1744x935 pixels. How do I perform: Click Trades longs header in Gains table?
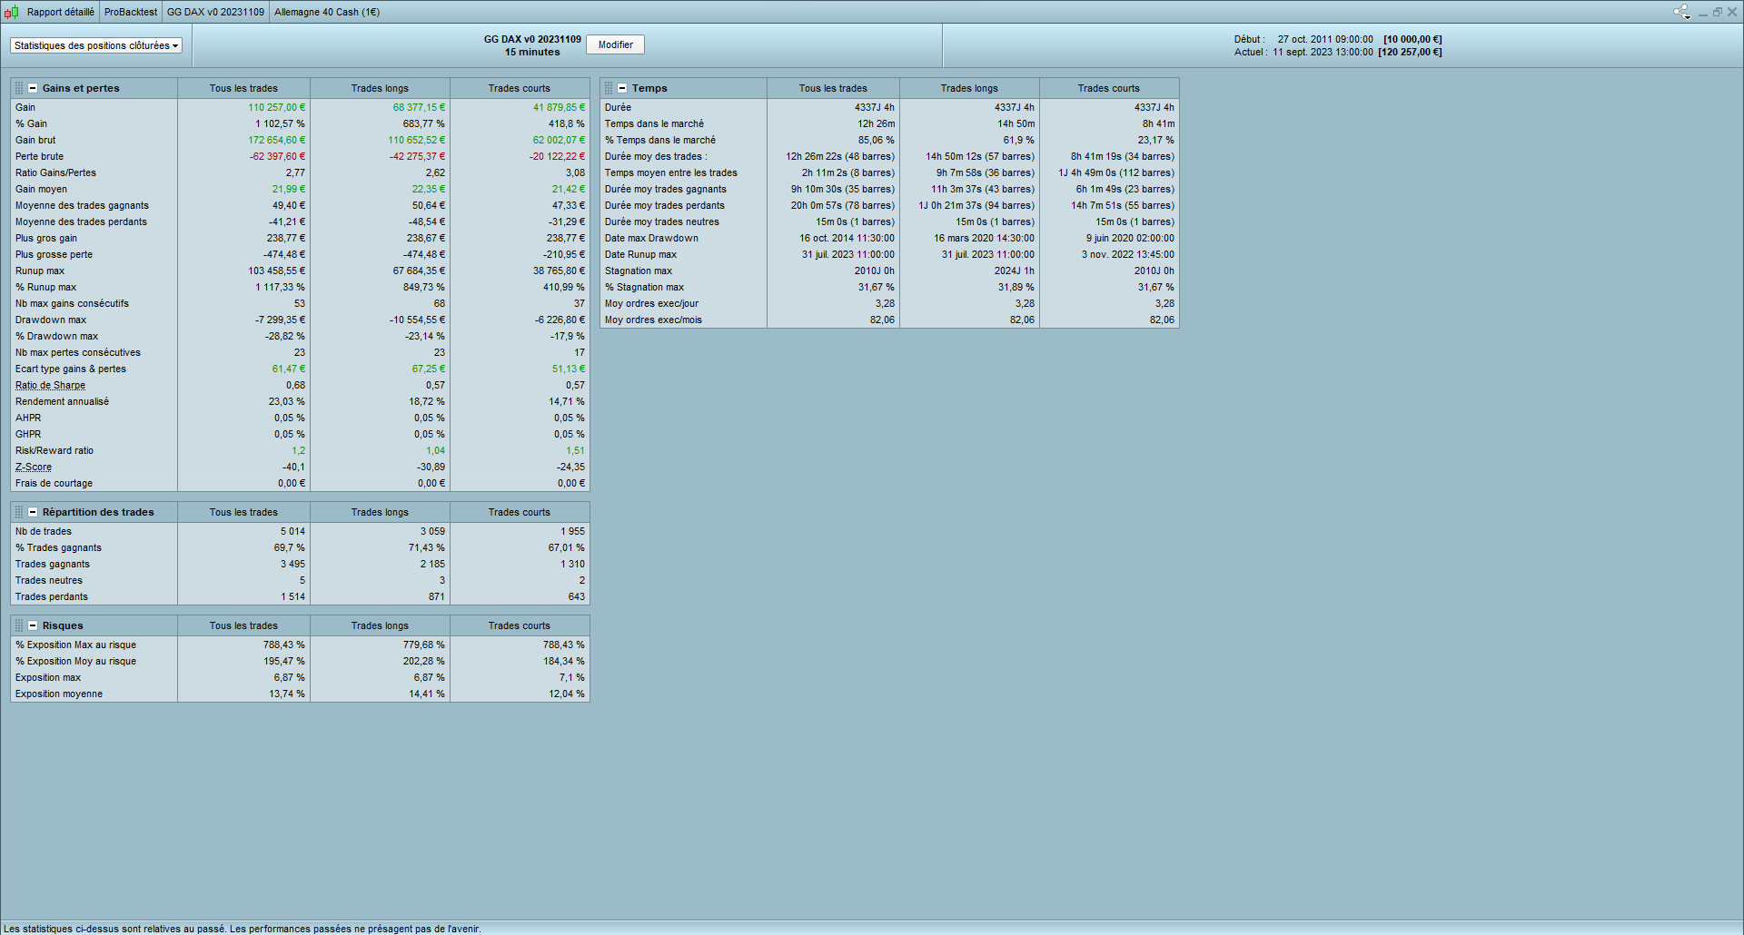[x=380, y=88]
